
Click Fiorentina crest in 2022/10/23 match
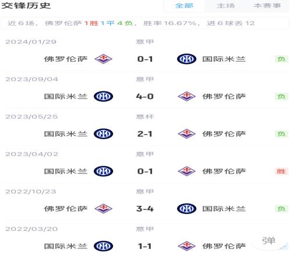click(103, 209)
